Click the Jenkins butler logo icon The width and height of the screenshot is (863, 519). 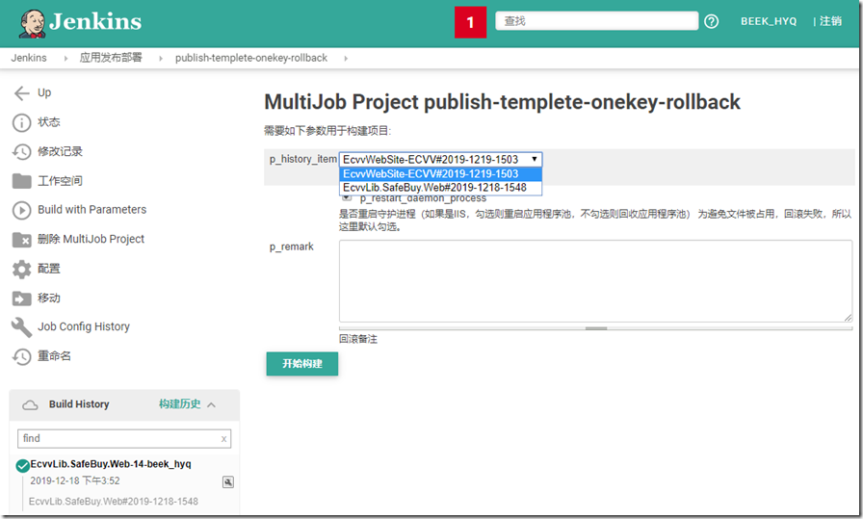pos(32,24)
